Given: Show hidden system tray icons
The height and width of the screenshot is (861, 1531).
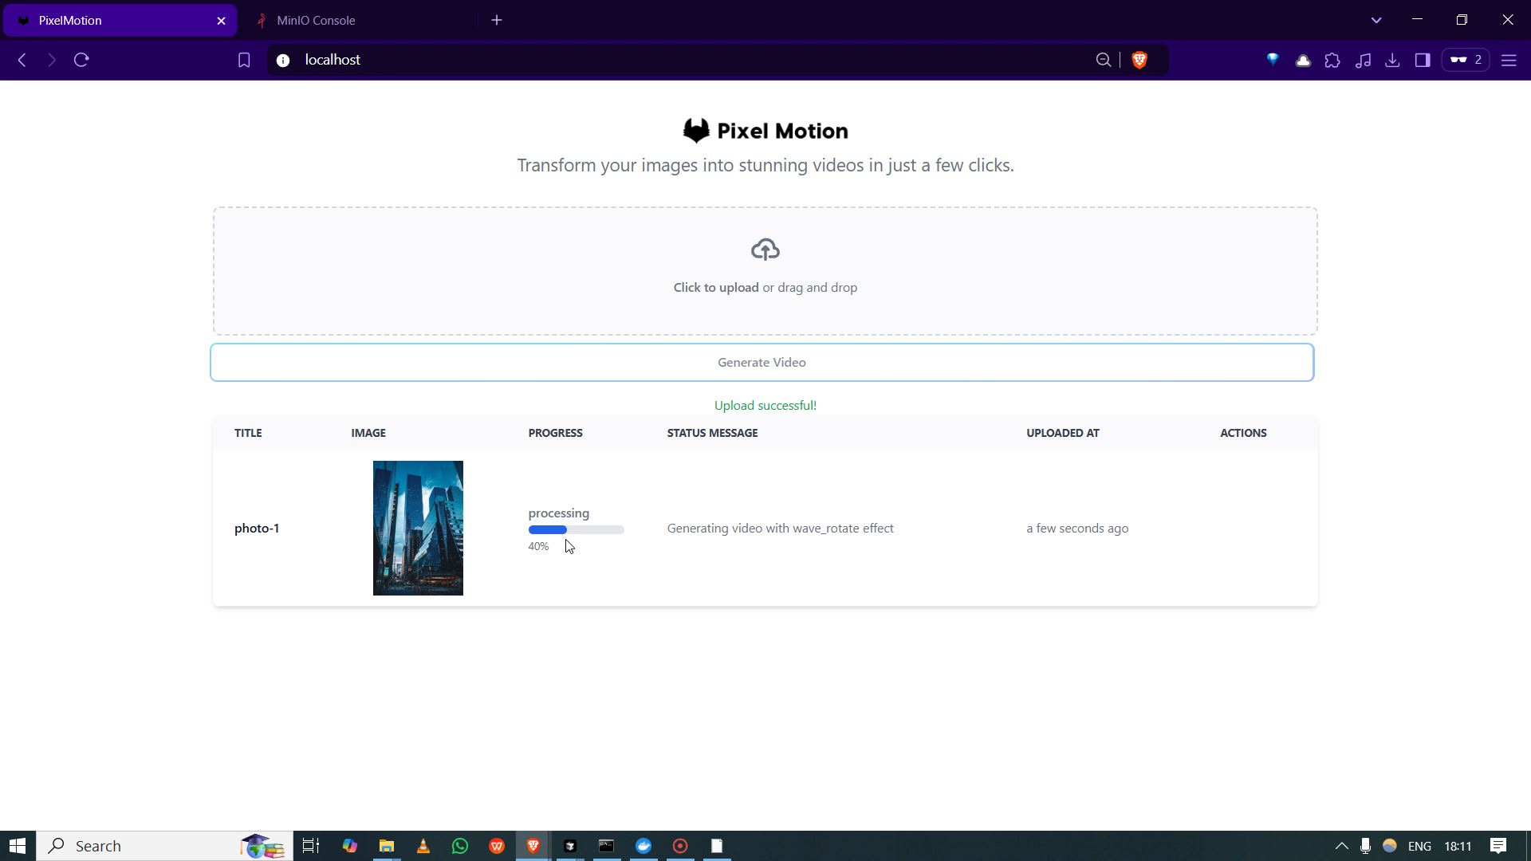Looking at the screenshot, I should pos(1341,846).
